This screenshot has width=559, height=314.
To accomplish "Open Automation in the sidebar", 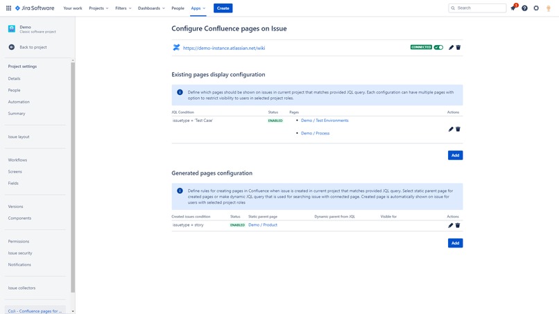I will pyautogui.click(x=19, y=102).
